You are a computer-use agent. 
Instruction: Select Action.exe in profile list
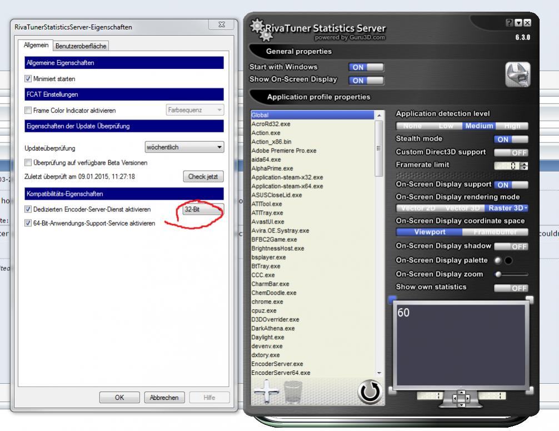click(312, 133)
